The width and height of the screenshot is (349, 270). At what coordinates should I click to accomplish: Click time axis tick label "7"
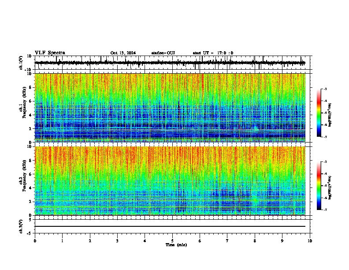(x=227, y=241)
